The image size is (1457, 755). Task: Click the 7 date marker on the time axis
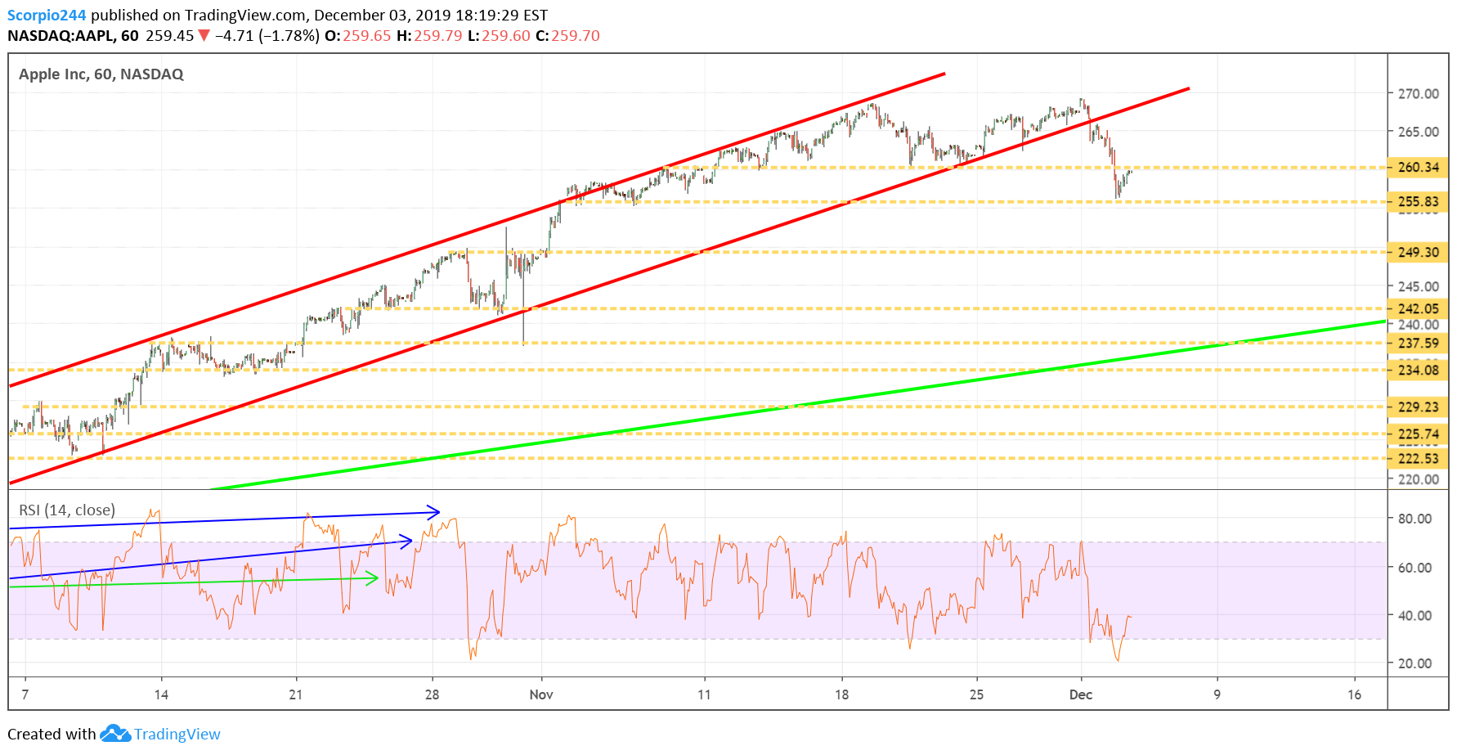25,694
